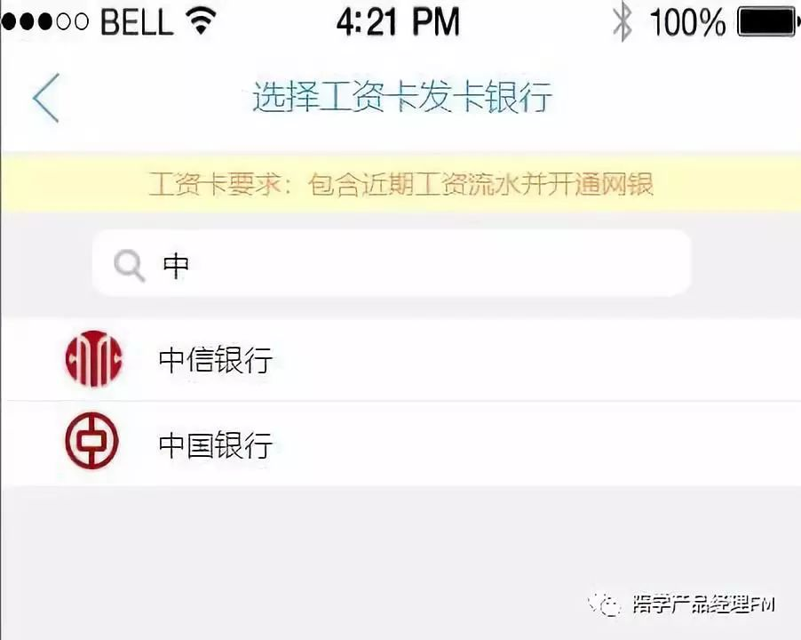801x640 pixels.
Task: Tap the 产品经理FM watermark text
Action: (x=703, y=604)
